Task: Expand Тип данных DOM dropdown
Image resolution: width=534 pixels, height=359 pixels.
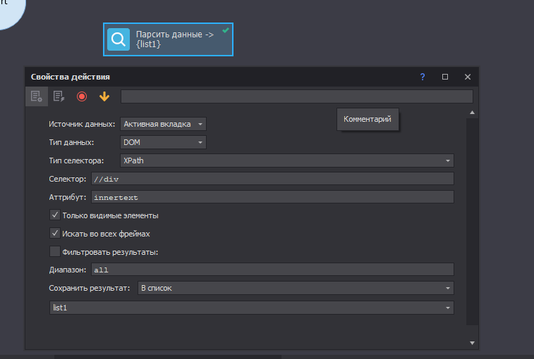Action: coord(163,142)
